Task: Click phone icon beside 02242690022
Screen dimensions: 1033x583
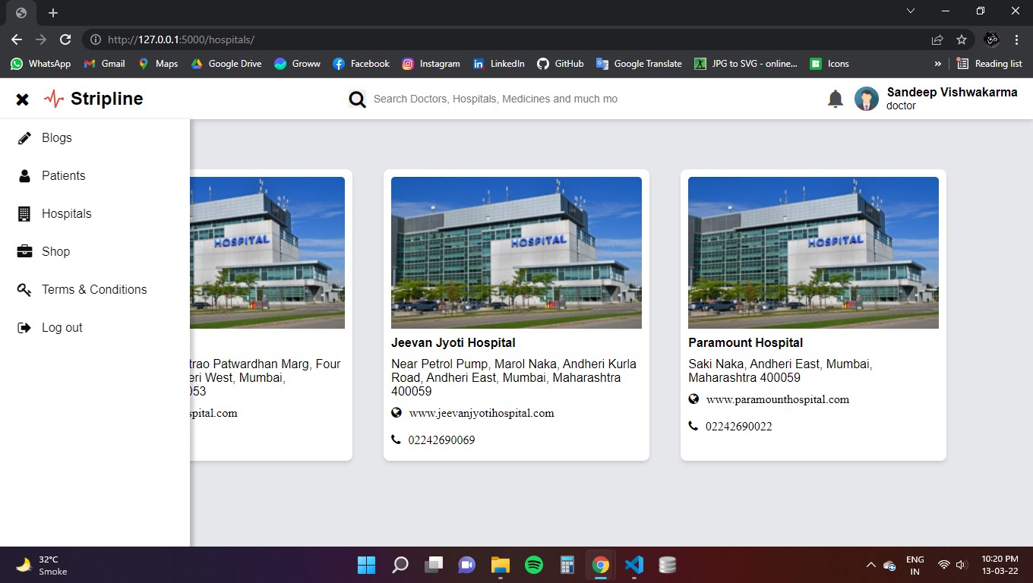Action: point(693,426)
